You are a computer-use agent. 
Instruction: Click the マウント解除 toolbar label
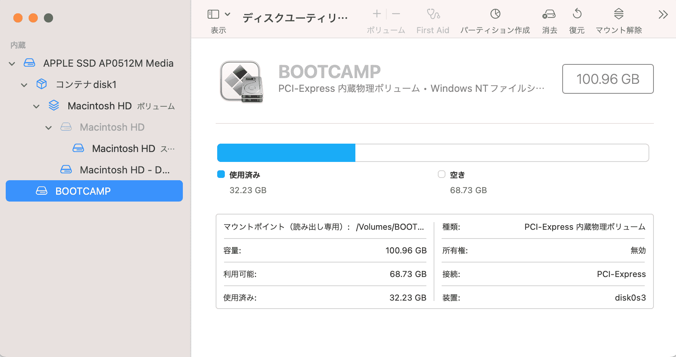click(x=619, y=30)
